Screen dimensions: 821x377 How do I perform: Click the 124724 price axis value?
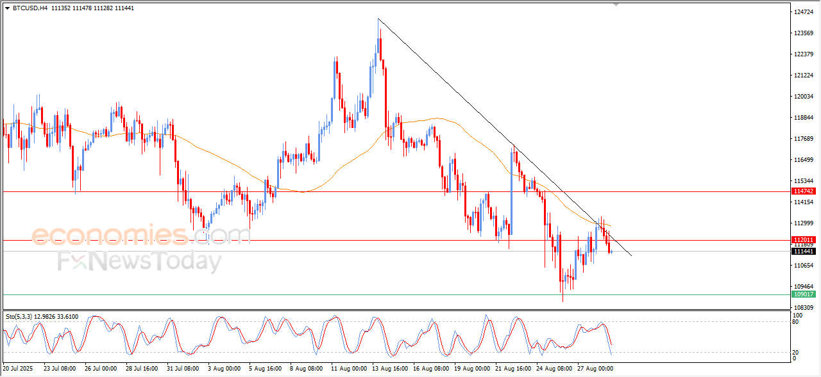[804, 12]
